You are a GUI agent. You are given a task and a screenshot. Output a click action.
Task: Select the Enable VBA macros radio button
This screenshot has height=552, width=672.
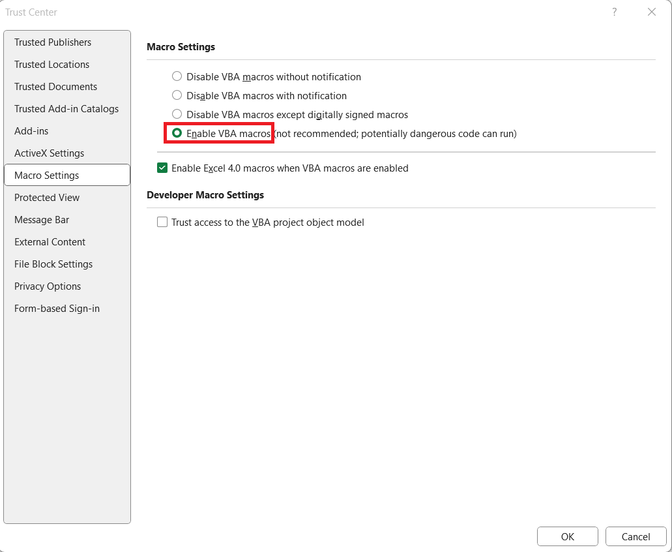pos(177,133)
